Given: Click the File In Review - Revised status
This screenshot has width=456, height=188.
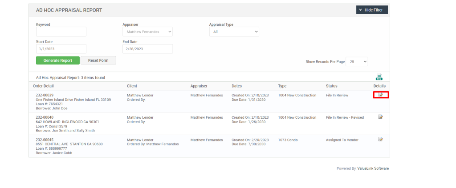Looking at the screenshot, I should pyautogui.click(x=345, y=117).
